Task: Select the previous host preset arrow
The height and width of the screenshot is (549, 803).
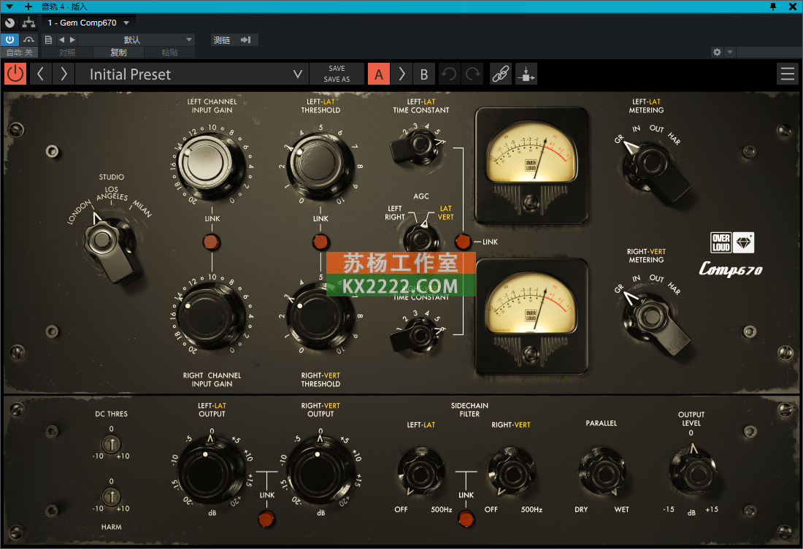Action: click(61, 39)
